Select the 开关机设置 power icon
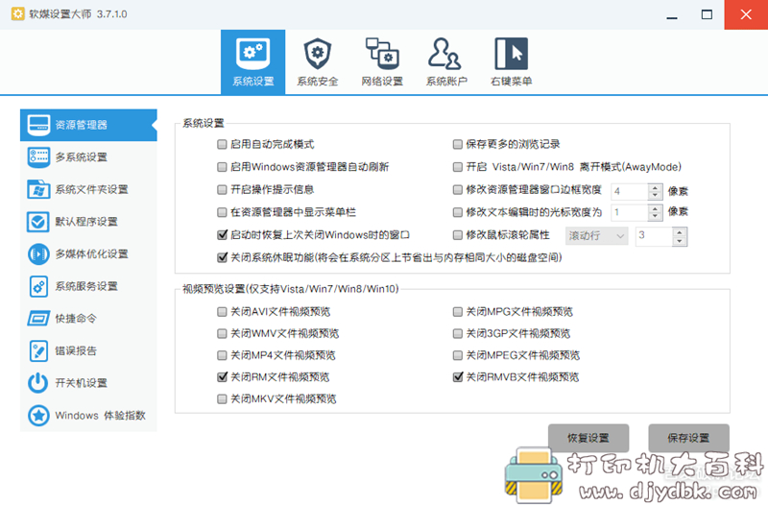This screenshot has width=768, height=505. [x=38, y=383]
